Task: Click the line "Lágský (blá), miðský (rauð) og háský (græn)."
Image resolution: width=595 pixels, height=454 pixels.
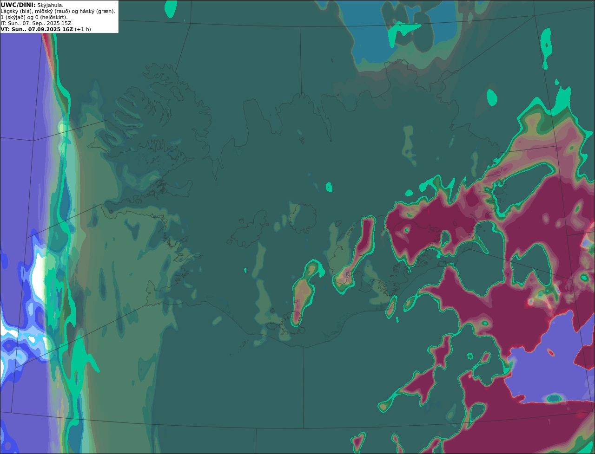Action: click(58, 11)
